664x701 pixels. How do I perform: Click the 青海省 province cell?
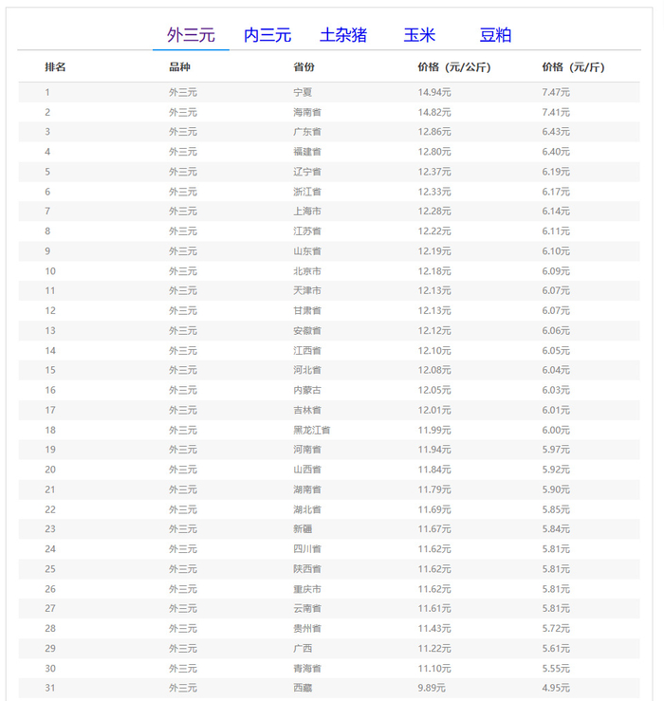point(307,669)
